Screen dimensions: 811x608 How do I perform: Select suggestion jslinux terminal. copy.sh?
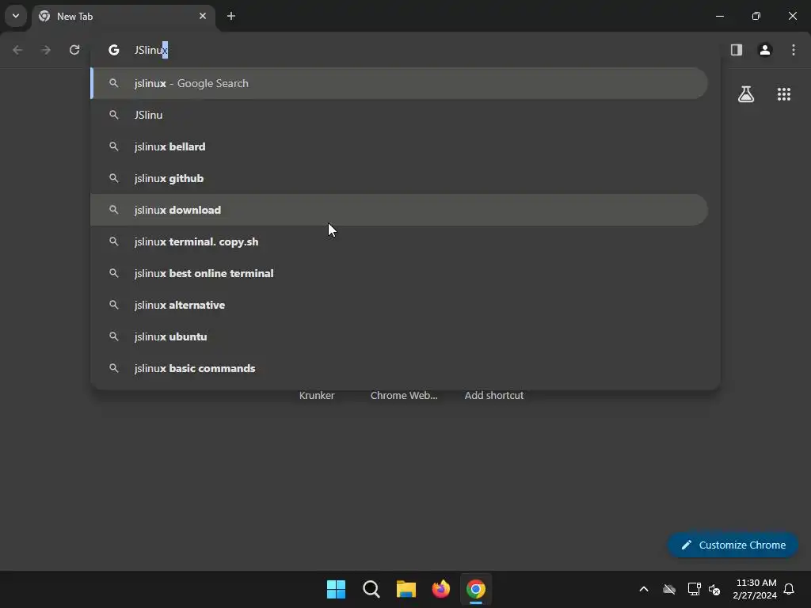[399, 241]
